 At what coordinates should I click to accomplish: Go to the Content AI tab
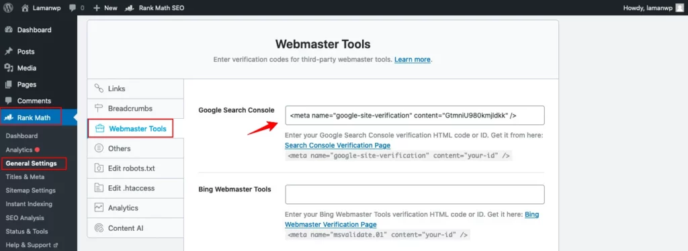click(x=135, y=228)
